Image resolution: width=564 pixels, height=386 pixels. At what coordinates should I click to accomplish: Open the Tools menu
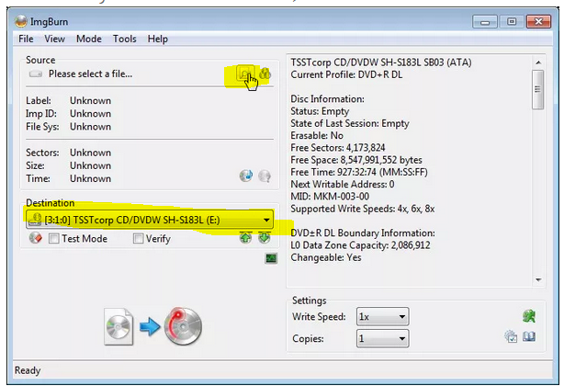[x=124, y=39]
